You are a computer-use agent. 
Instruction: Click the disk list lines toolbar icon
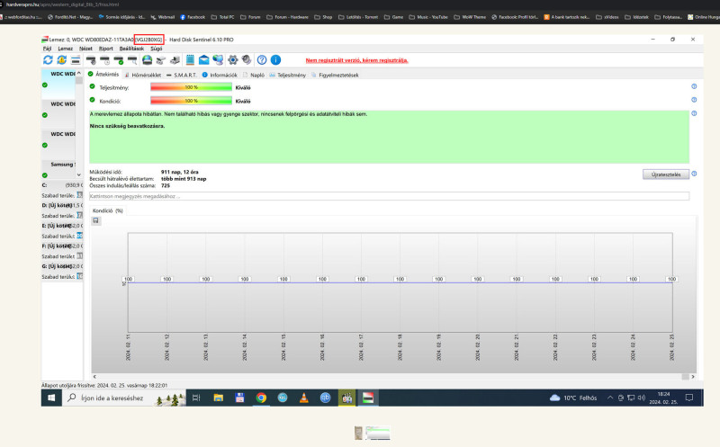76,60
